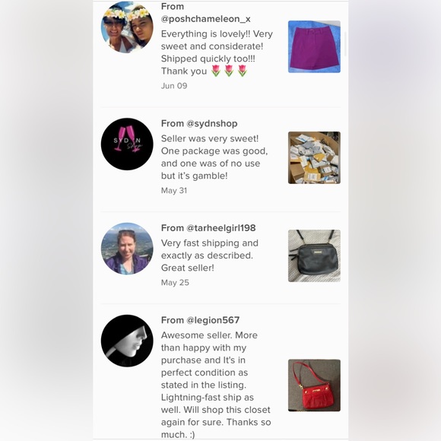
Task: Open the poshchameleon_x profile avatar
Action: pos(127,27)
